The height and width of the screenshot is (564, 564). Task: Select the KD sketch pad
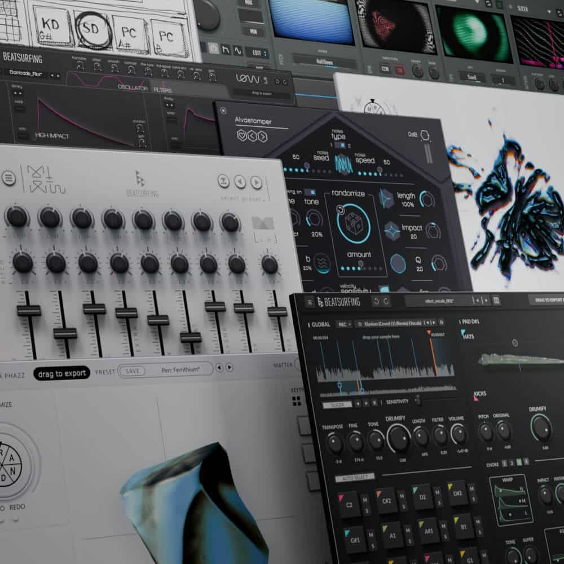(x=52, y=27)
